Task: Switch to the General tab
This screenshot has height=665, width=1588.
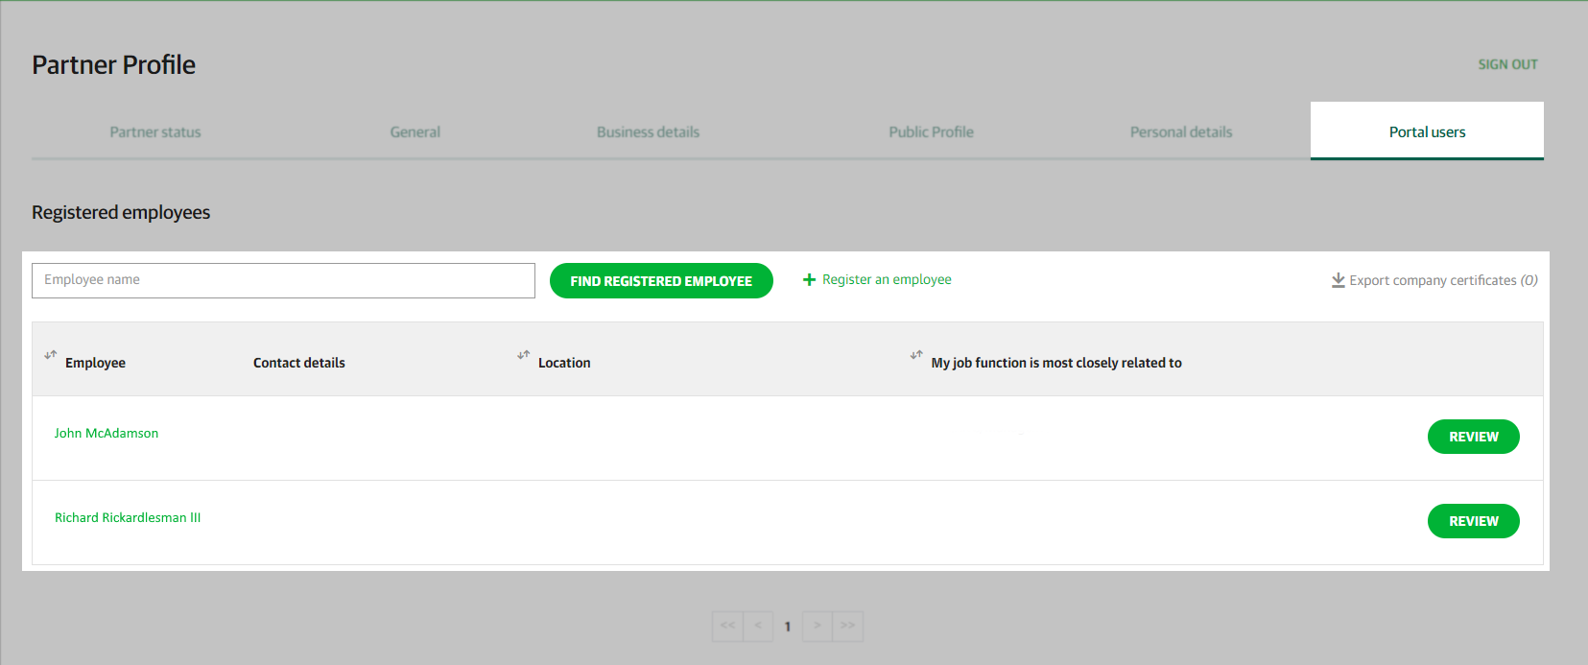Action: coord(415,131)
